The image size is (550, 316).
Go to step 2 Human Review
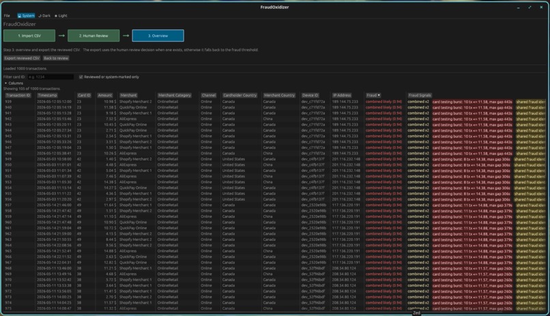pos(93,35)
